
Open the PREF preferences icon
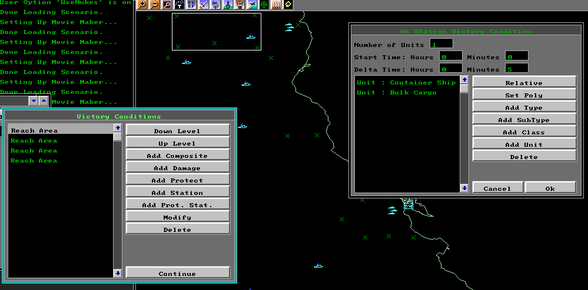191,5
